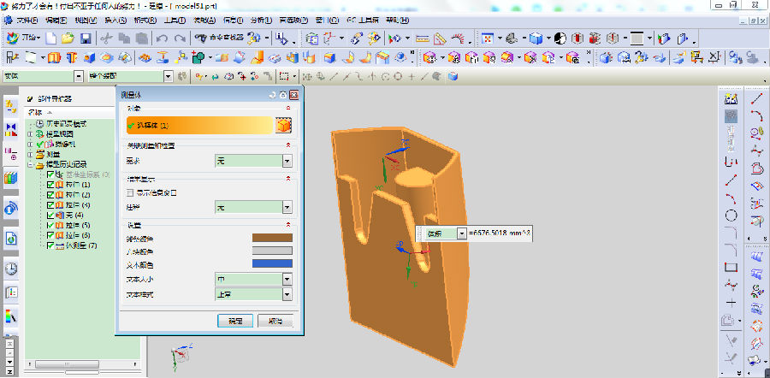The height and width of the screenshot is (378, 770).
Task: Open the text size dropdown set to 中
Action: (x=254, y=279)
